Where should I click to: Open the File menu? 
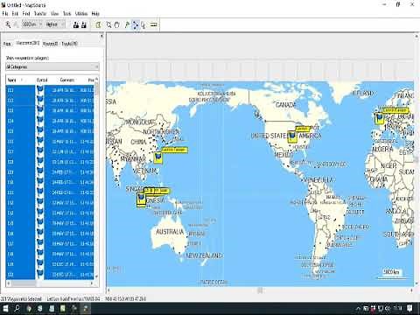click(5, 13)
